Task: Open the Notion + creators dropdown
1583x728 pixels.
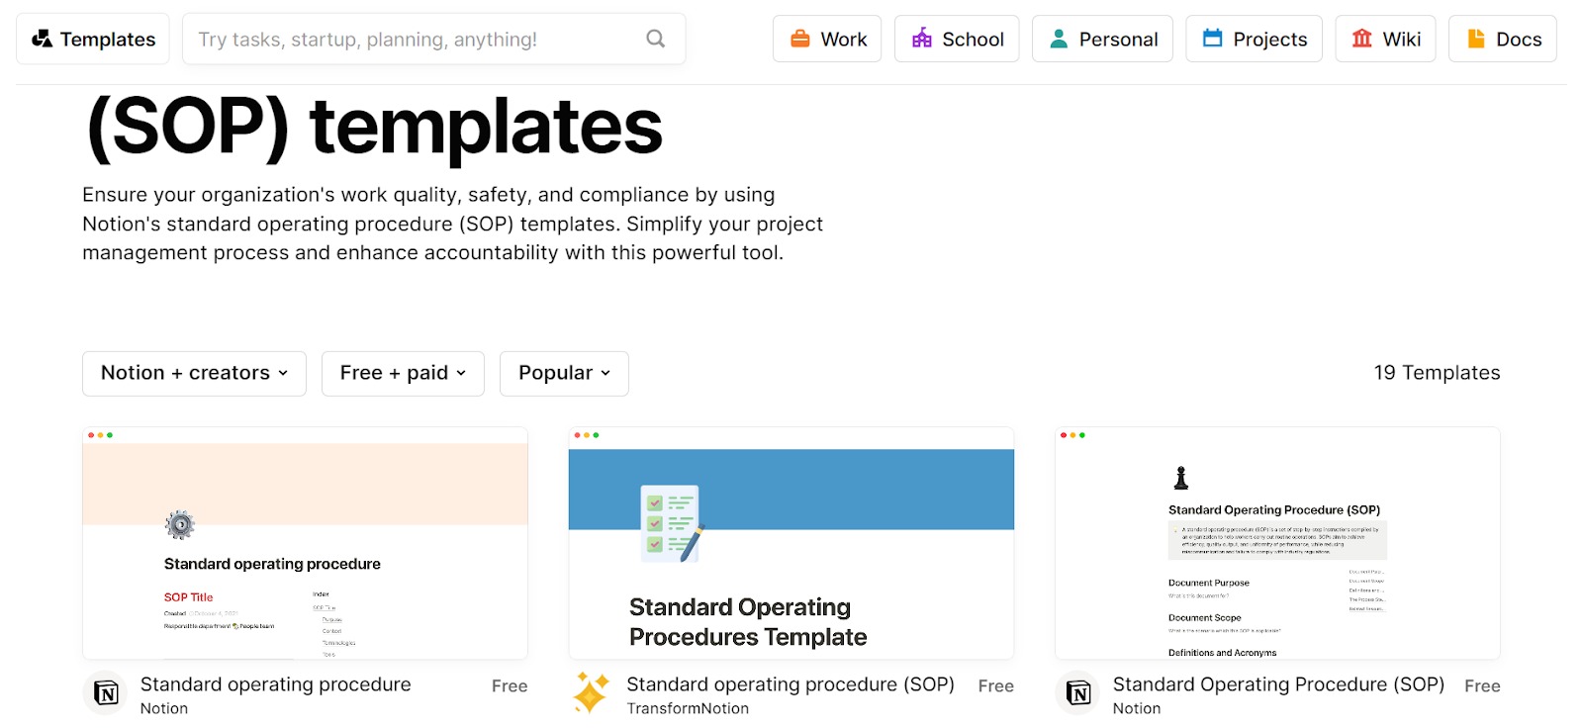Action: click(194, 374)
